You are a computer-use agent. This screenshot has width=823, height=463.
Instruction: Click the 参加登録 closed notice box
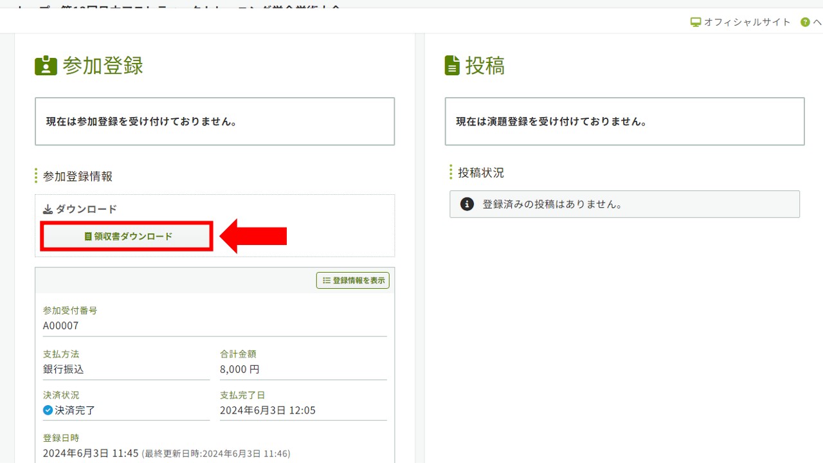[x=215, y=122]
